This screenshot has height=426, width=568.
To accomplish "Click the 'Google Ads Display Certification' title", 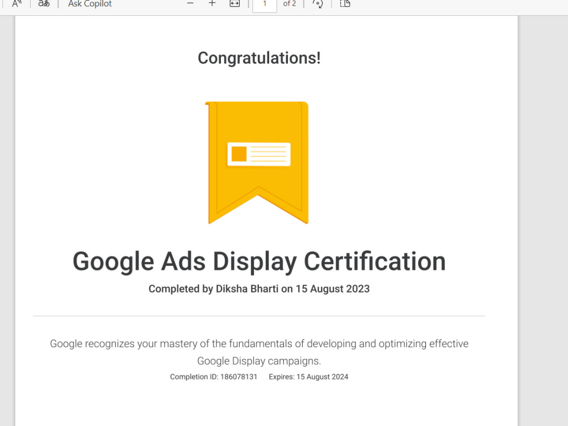I will coord(259,261).
